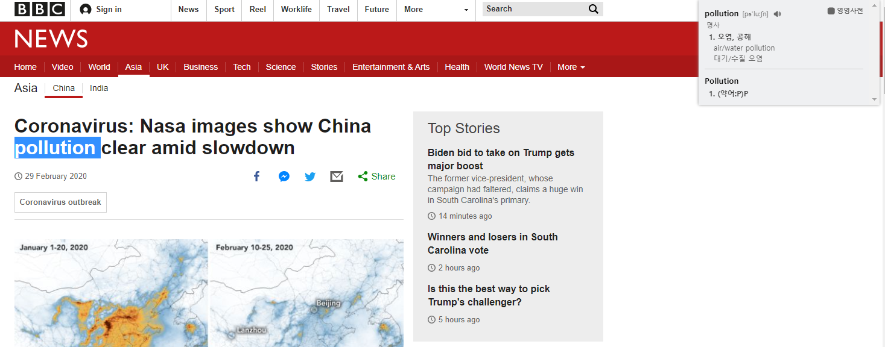Screen dimensions: 885x347
Task: Open the Sport top navigation item
Action: click(224, 9)
